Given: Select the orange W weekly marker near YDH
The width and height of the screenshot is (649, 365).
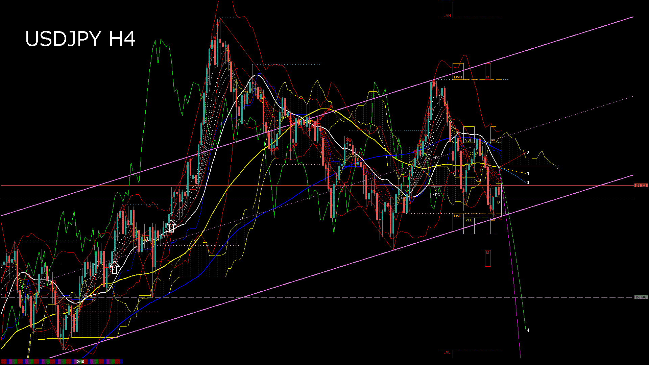Looking at the screenshot, I should click(x=494, y=140).
